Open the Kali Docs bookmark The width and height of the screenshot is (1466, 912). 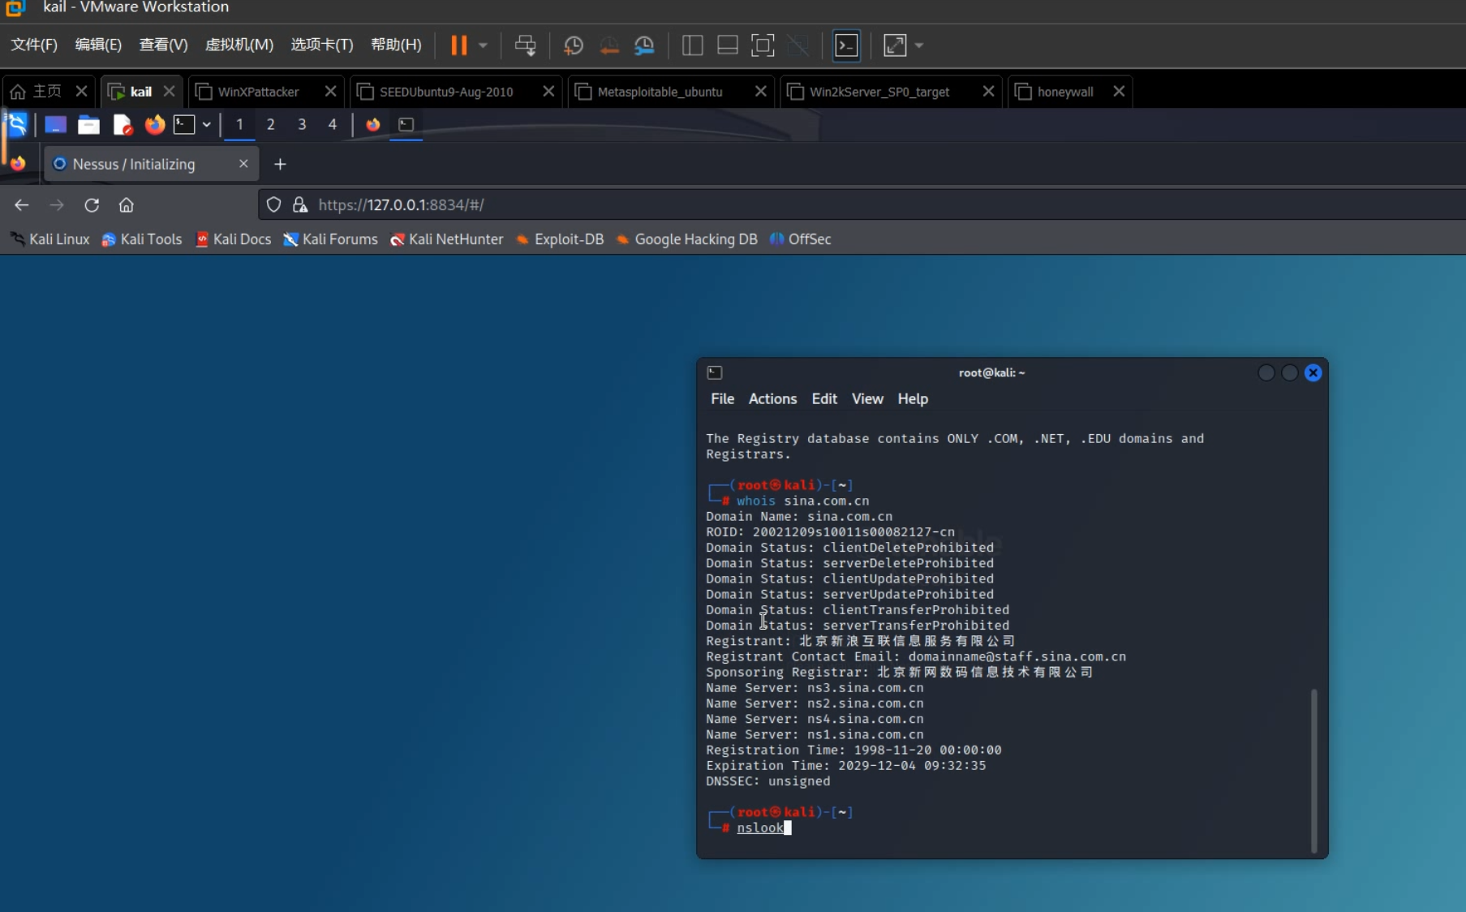click(234, 239)
